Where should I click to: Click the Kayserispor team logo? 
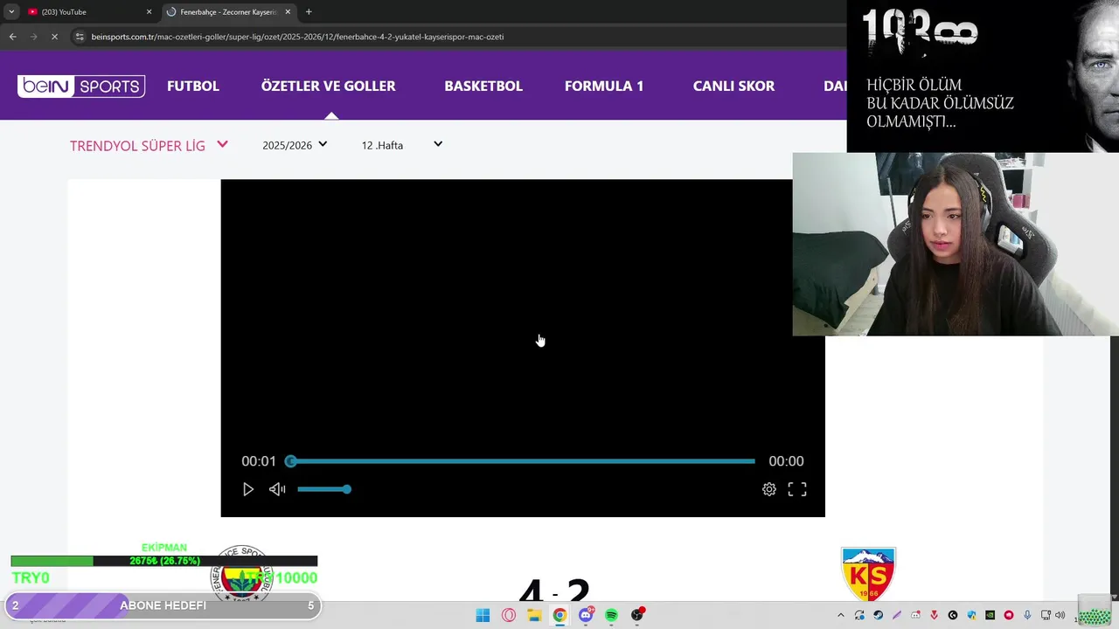coord(868,574)
